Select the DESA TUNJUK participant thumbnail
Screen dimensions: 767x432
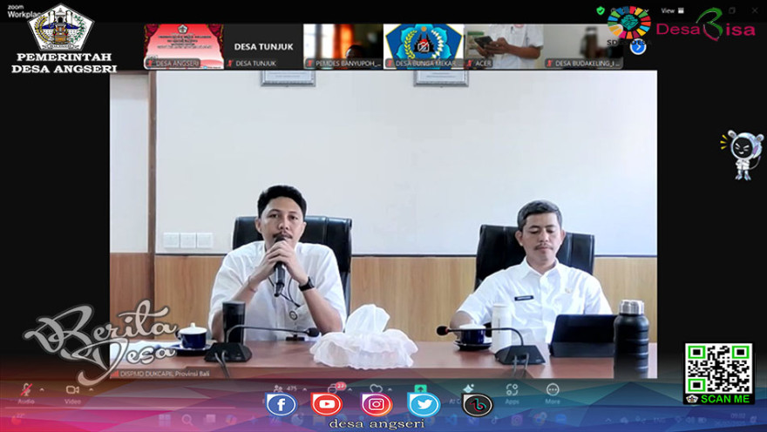point(263,46)
